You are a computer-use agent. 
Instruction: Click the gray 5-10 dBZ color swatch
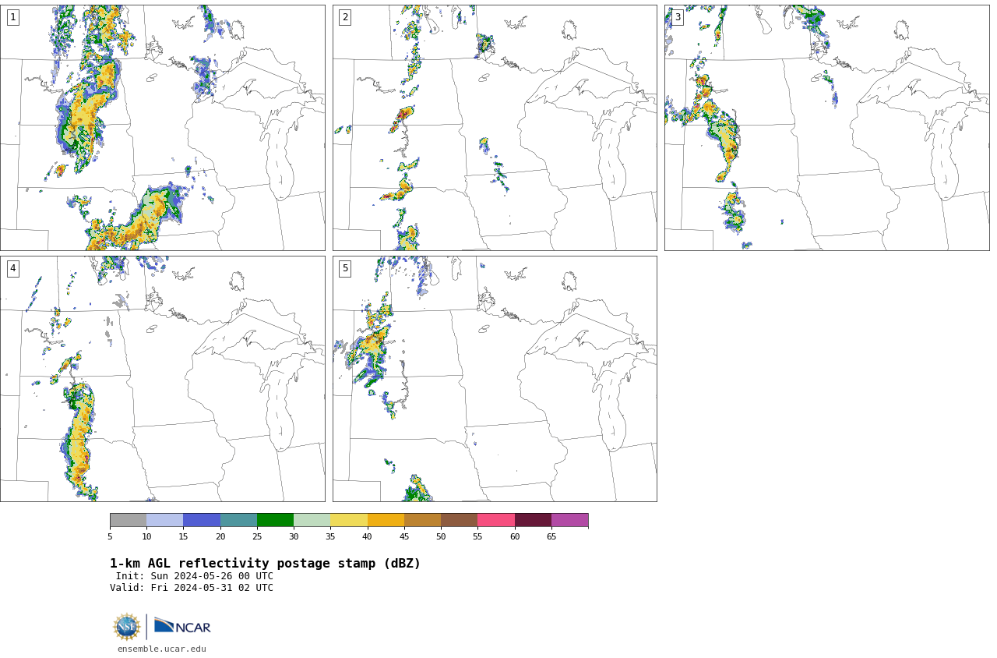[x=129, y=520]
